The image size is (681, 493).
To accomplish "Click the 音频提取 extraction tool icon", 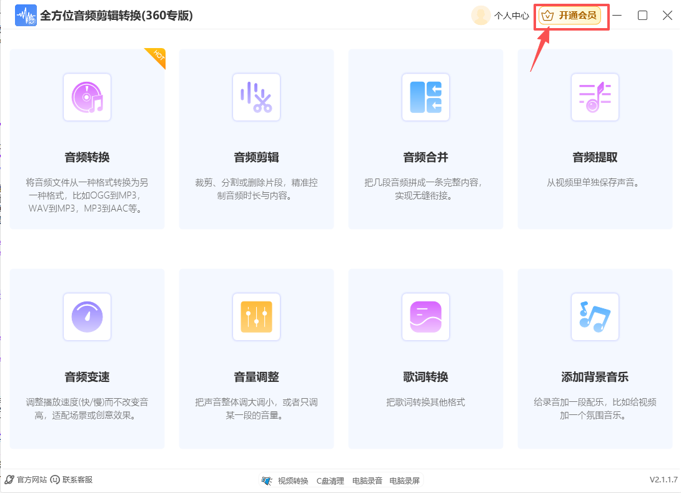I will coord(595,97).
